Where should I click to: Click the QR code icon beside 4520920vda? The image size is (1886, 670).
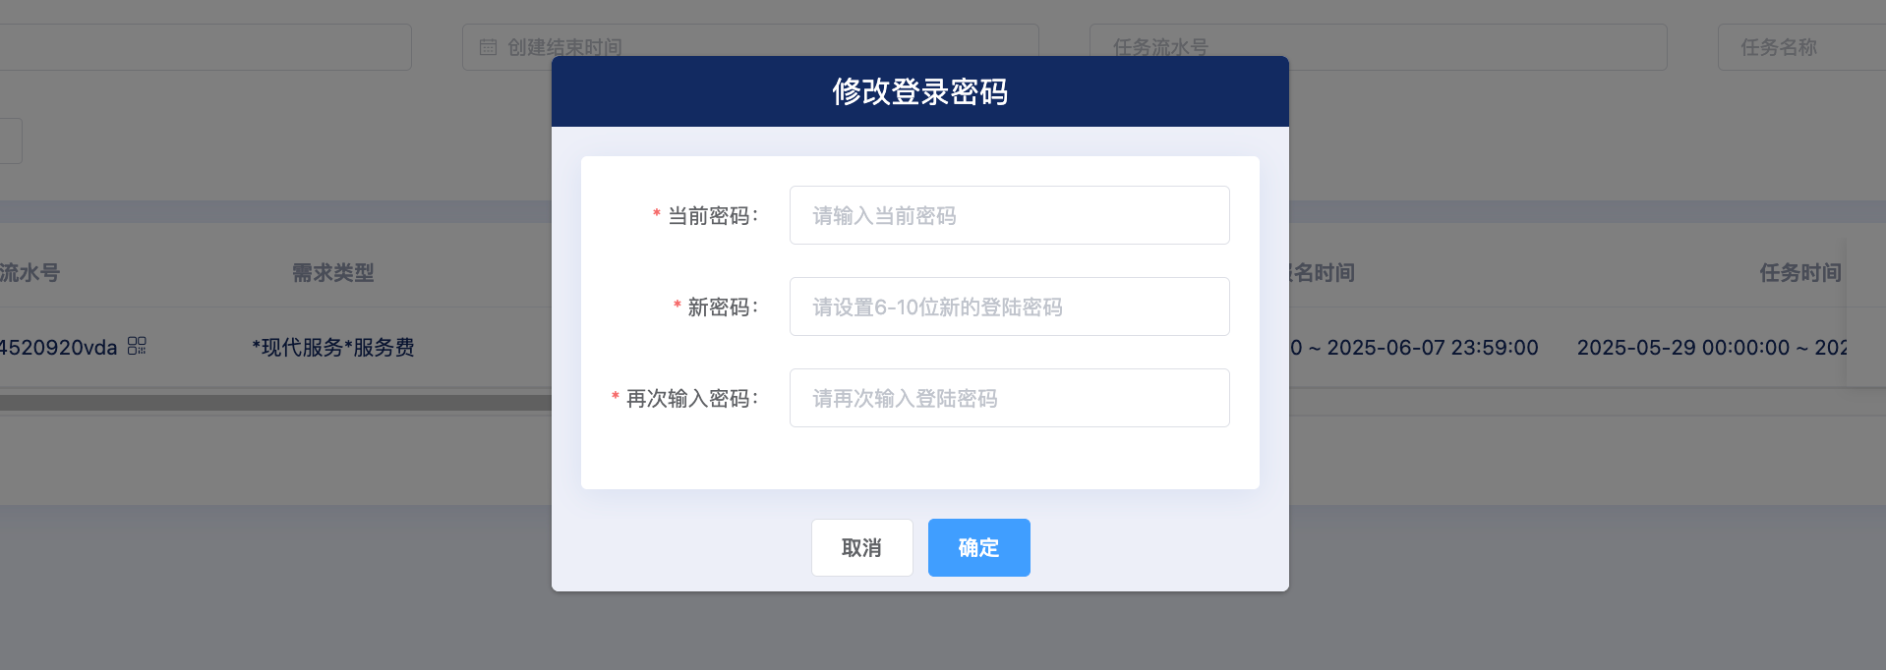coord(137,346)
